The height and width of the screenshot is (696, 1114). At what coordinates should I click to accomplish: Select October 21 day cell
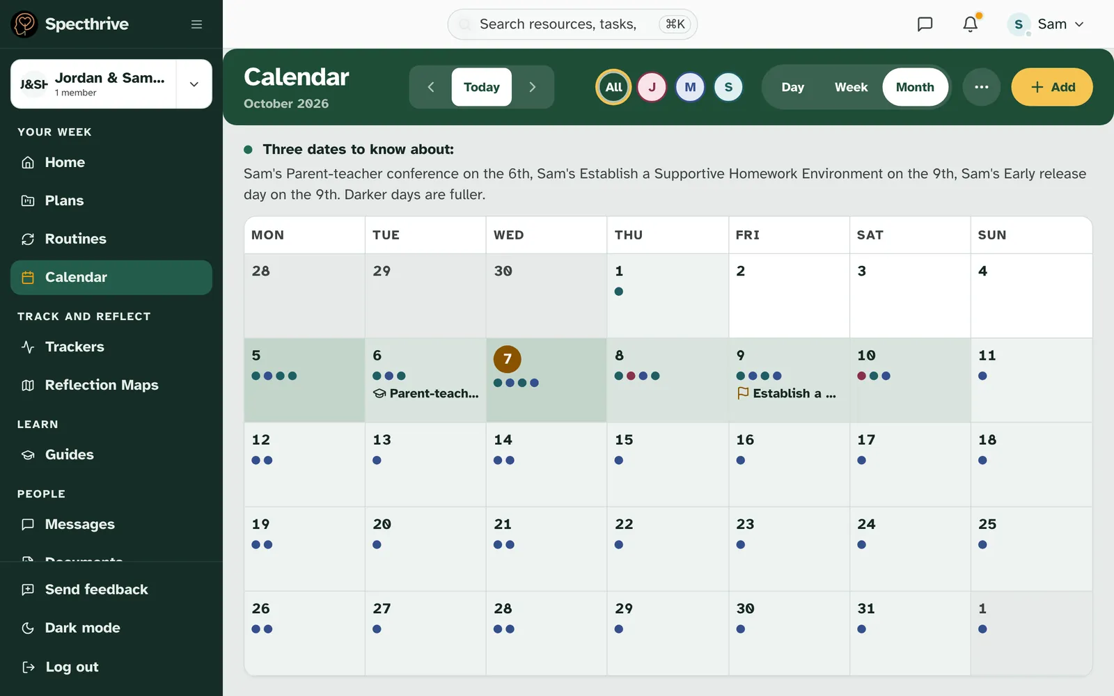547,549
